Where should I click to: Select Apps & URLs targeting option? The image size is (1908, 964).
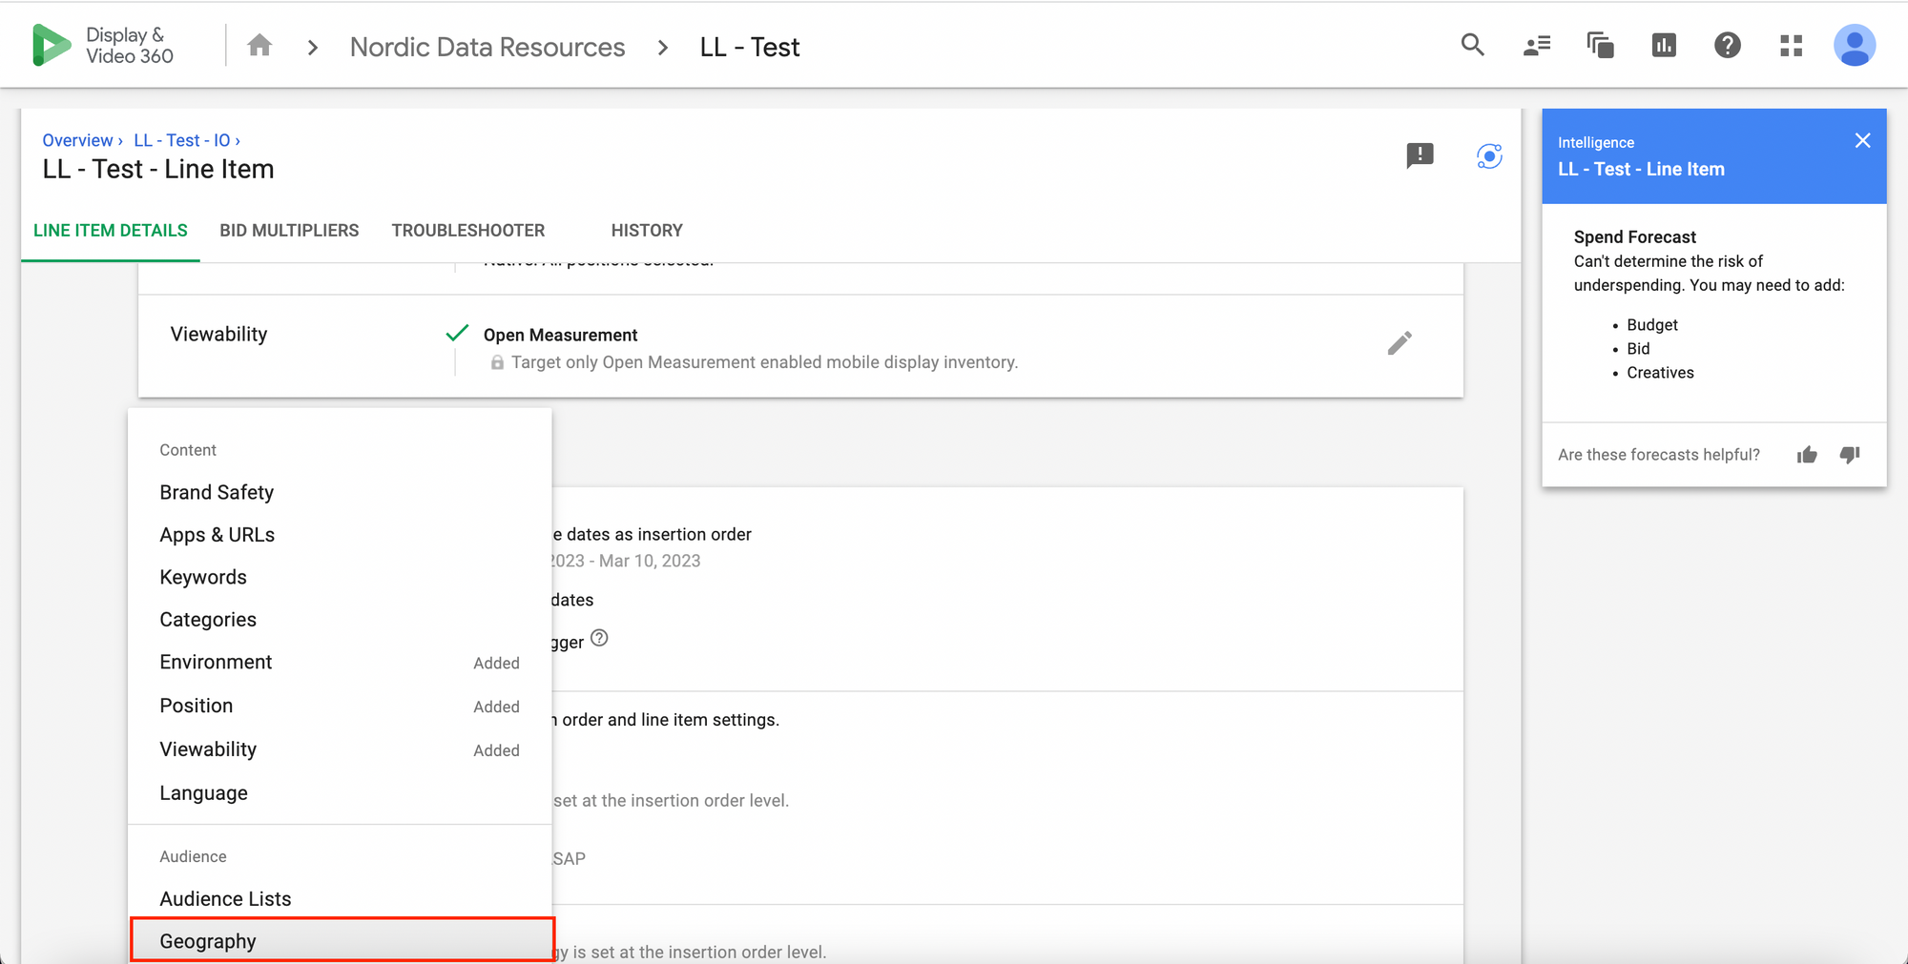point(340,535)
